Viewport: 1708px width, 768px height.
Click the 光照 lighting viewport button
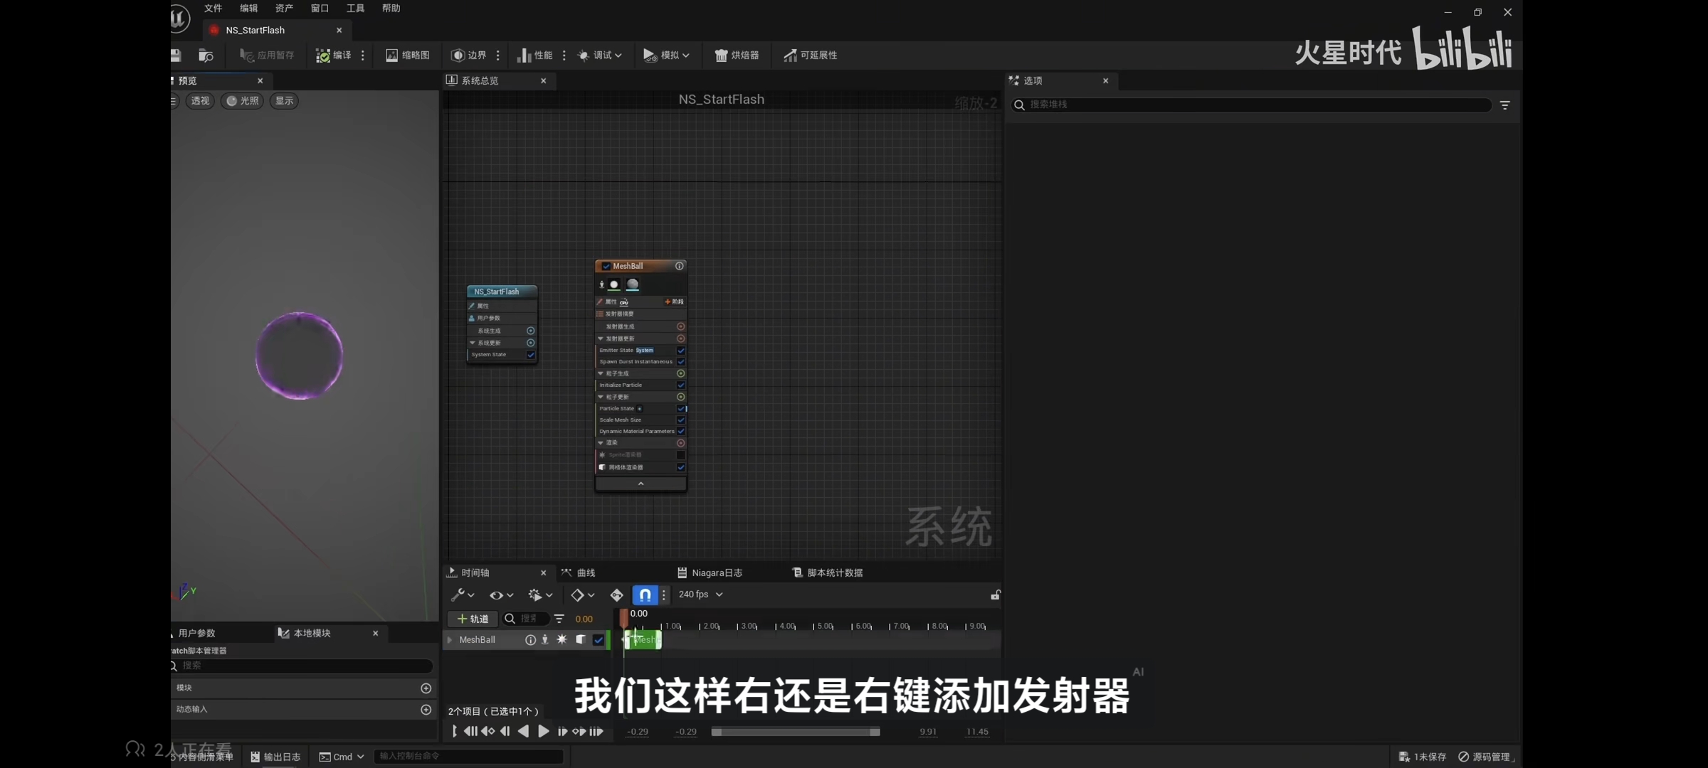tap(242, 101)
